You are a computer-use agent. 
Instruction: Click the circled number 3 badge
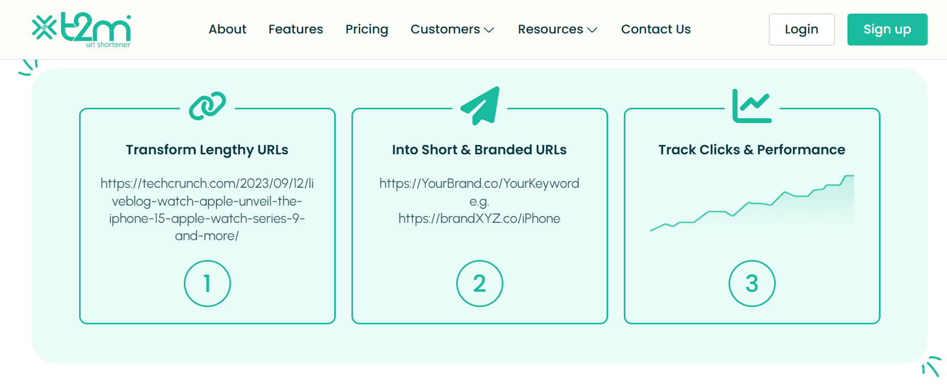[x=752, y=284]
